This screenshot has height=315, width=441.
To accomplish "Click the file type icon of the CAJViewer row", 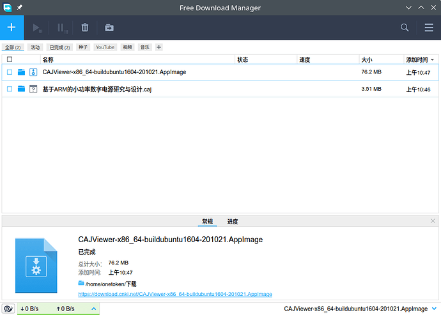I will 33,72.
